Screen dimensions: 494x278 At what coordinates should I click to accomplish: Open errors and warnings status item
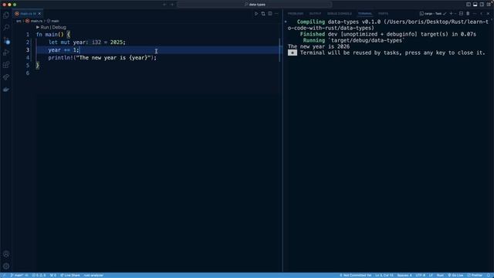coord(39,276)
